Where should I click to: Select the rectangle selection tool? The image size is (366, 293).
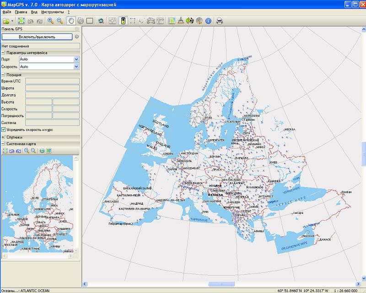90,21
